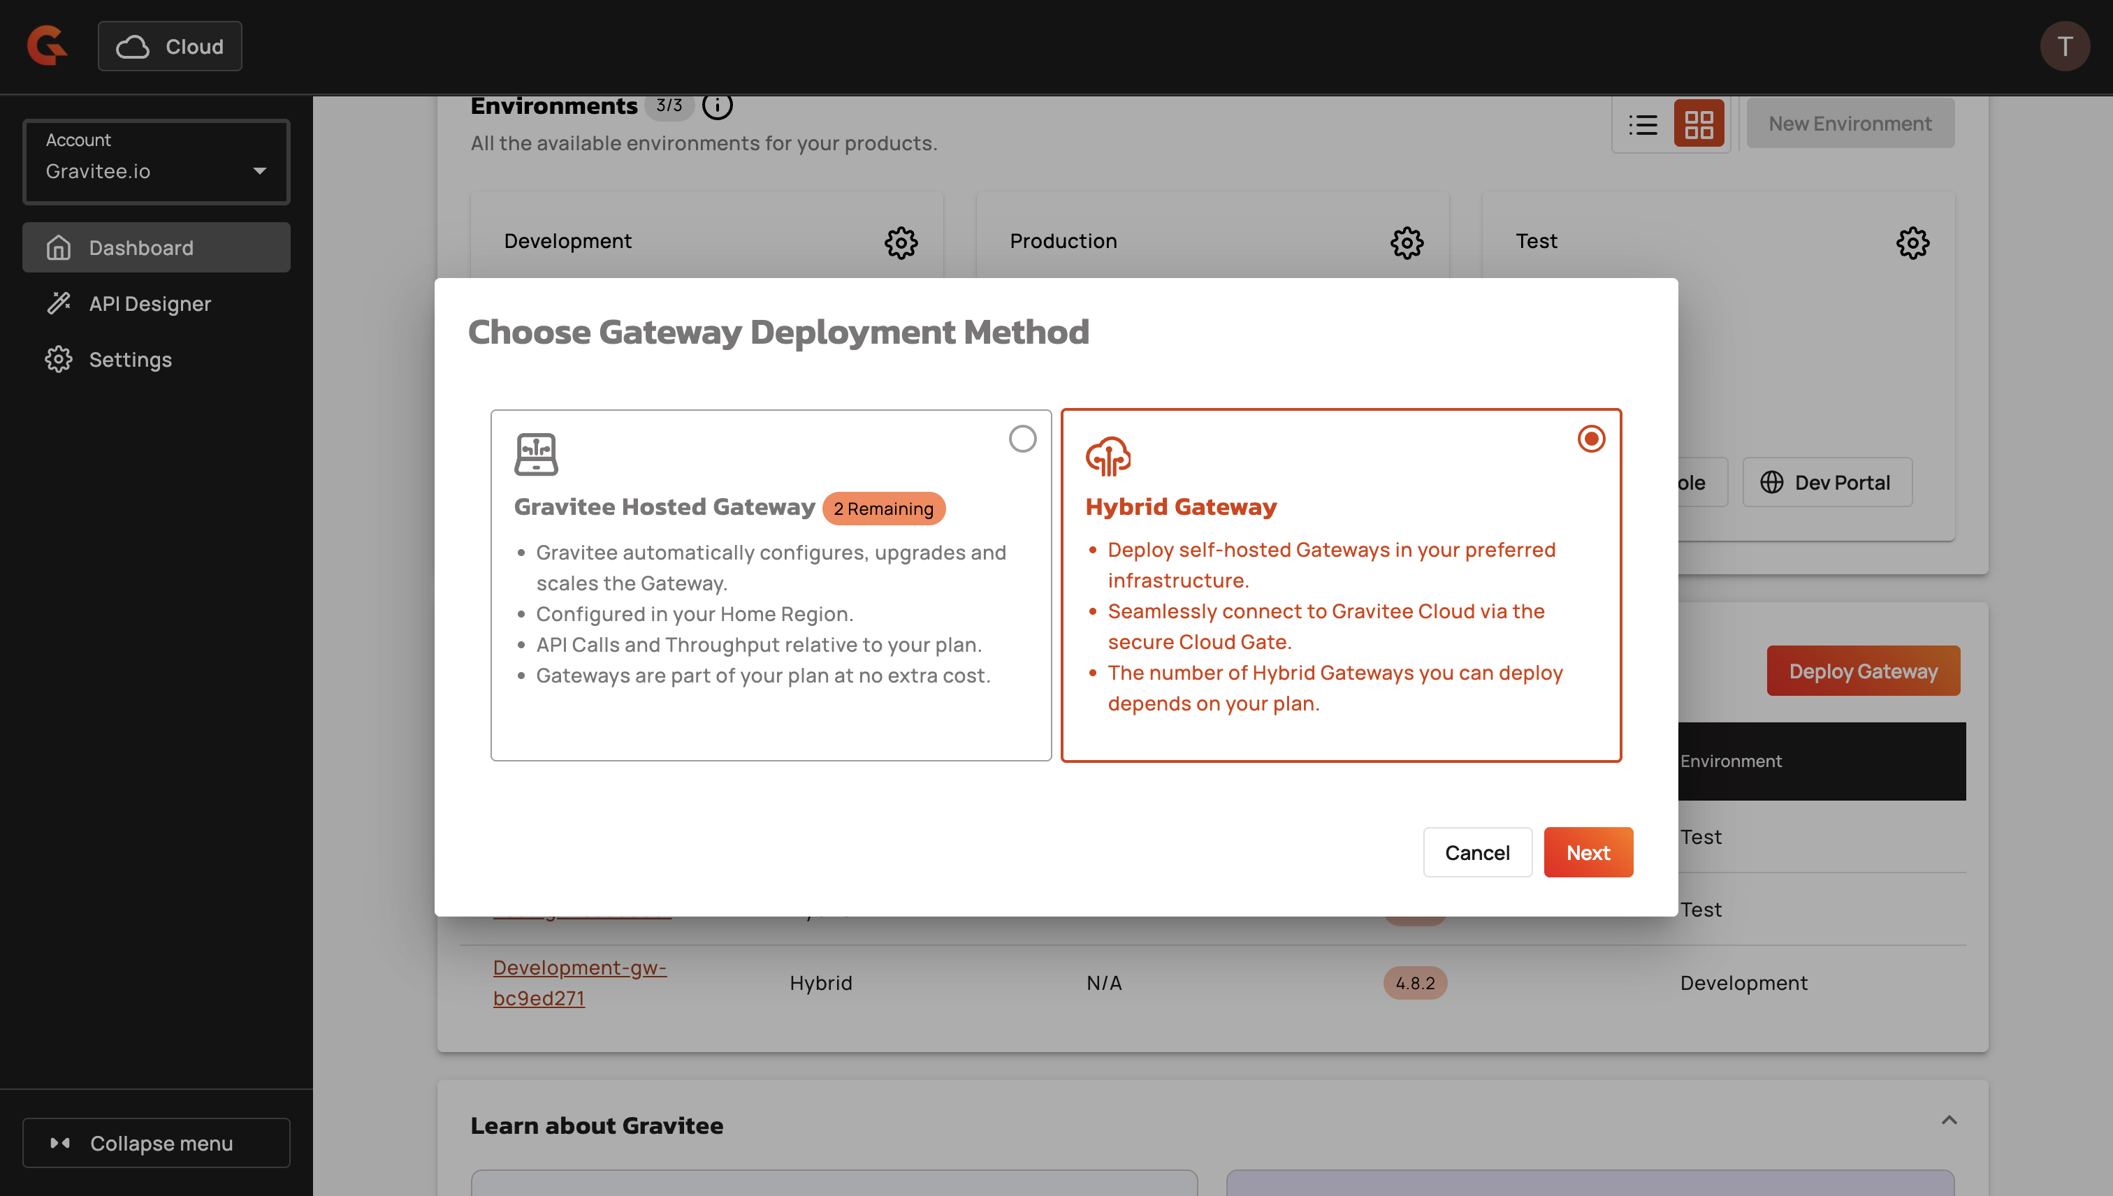
Task: Cancel the deployment method dialog
Action: [x=1476, y=853]
